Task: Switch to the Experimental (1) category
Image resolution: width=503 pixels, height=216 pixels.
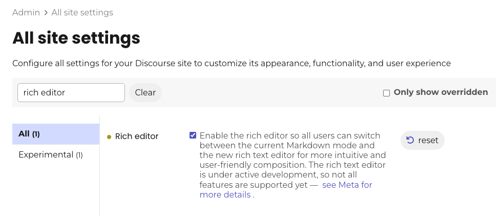Action: click(56, 154)
